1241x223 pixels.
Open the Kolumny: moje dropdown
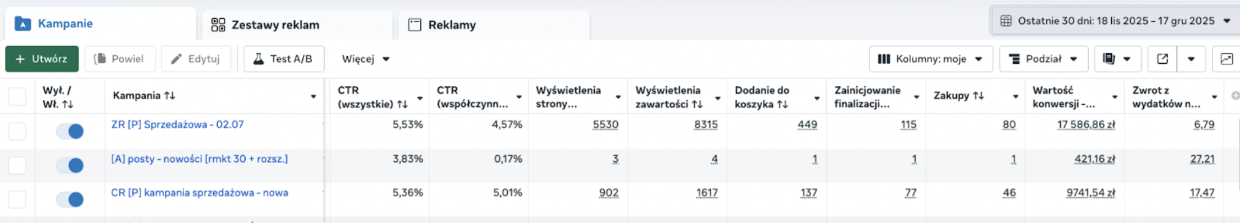pyautogui.click(x=930, y=59)
